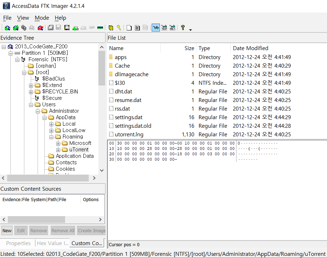Collapse the [root] folder node
Viewport: 327px width, 258px height.
(24, 73)
